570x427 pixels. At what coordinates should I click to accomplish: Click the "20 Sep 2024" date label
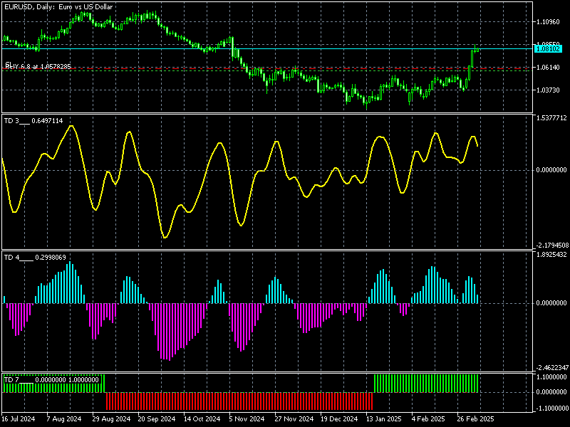(x=156, y=418)
